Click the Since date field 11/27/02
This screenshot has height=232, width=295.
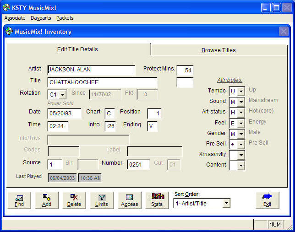tap(105, 95)
